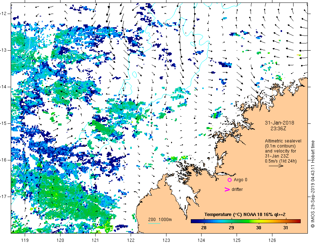Click the longitude 122 axis label
The width and height of the screenshot is (315, 244).
pos(131,240)
